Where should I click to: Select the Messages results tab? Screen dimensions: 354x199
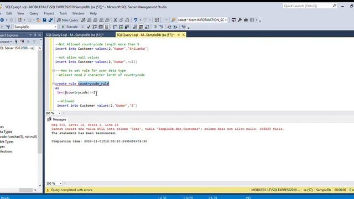[x=57, y=119]
